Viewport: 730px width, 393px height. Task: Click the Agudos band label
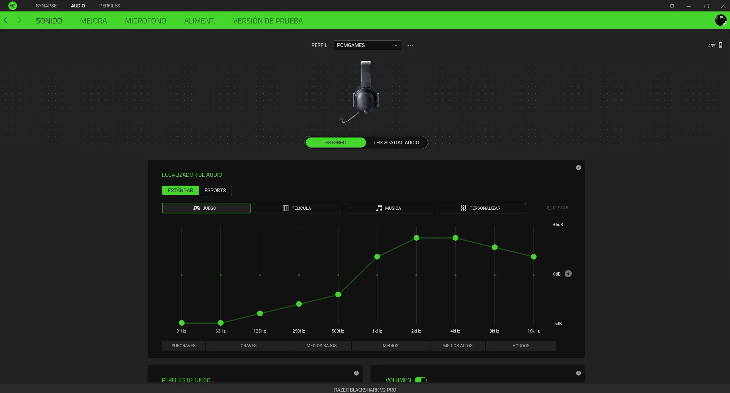[521, 346]
